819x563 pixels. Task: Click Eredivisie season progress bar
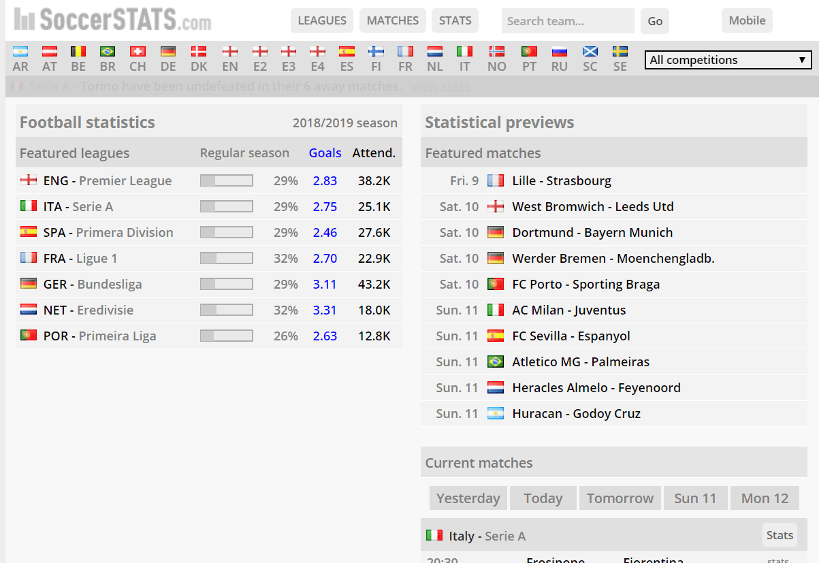[227, 310]
